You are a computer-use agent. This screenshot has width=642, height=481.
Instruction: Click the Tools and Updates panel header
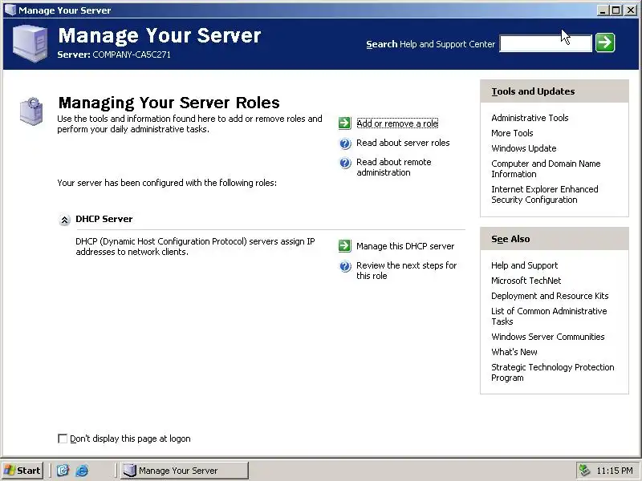pos(555,91)
